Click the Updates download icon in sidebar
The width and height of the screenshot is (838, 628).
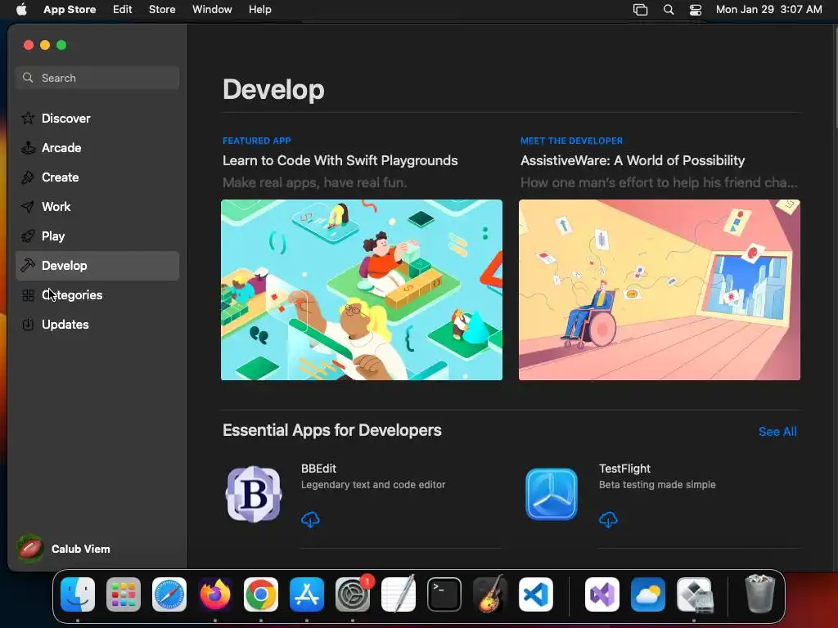pos(28,324)
